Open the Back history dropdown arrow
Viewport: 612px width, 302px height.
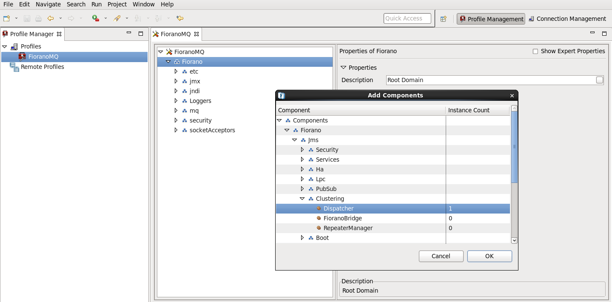pos(60,18)
